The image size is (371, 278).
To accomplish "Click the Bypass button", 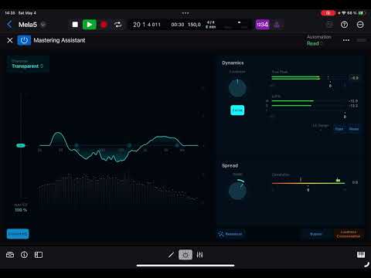I will pyautogui.click(x=316, y=234).
